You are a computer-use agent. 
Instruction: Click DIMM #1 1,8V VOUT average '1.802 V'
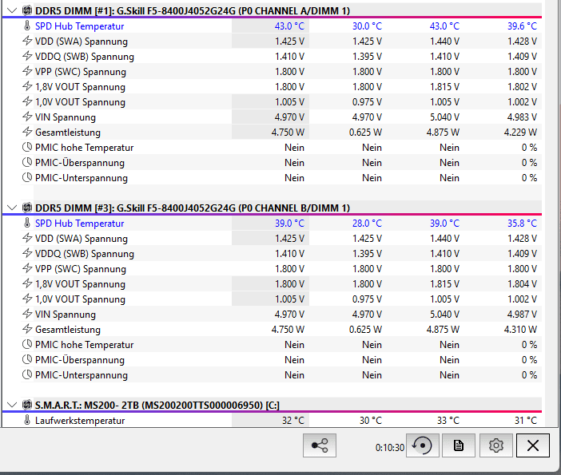[x=522, y=87]
